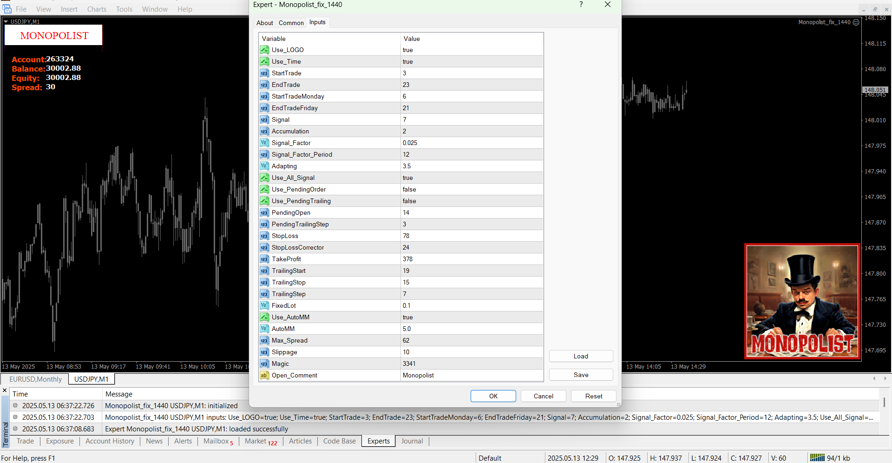
Task: Select the Use_PendingOrder false value
Action: pyautogui.click(x=472, y=189)
